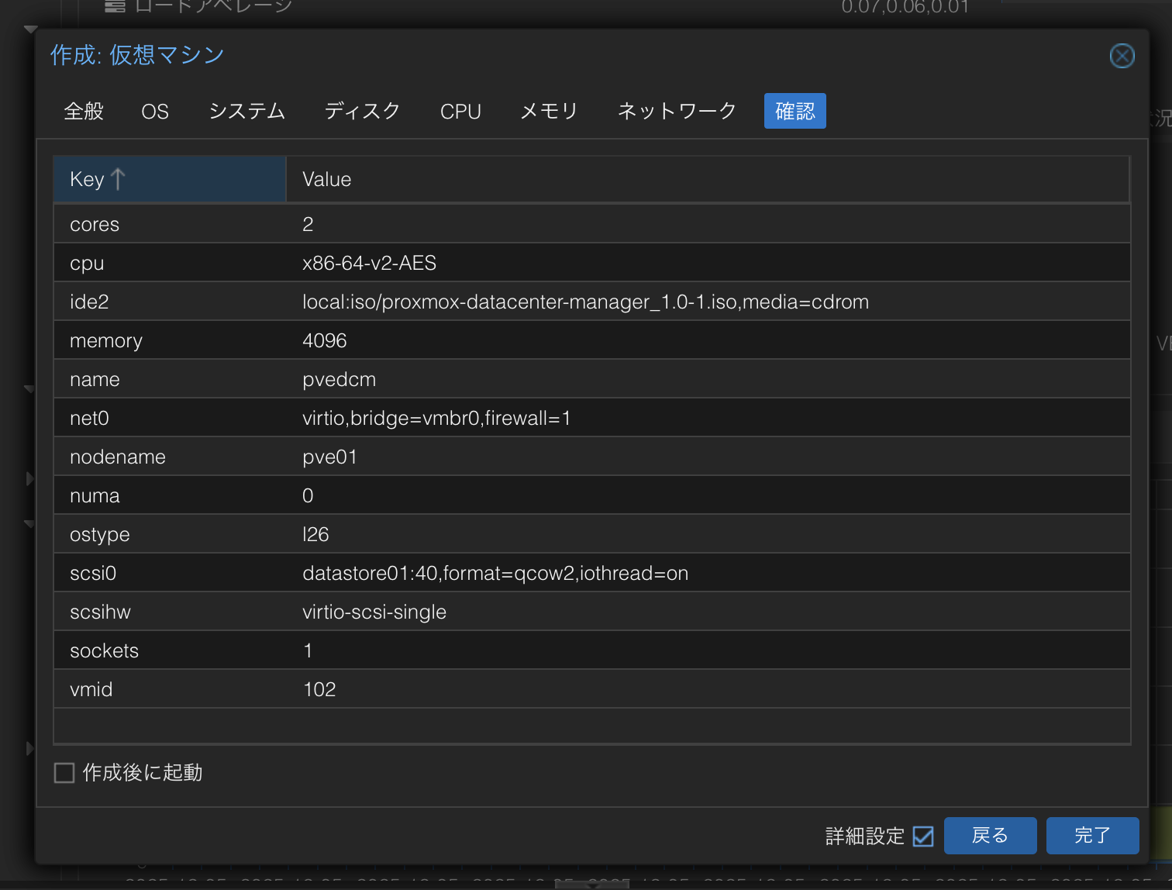Go to the システム tab
Image resolution: width=1172 pixels, height=890 pixels.
point(247,112)
